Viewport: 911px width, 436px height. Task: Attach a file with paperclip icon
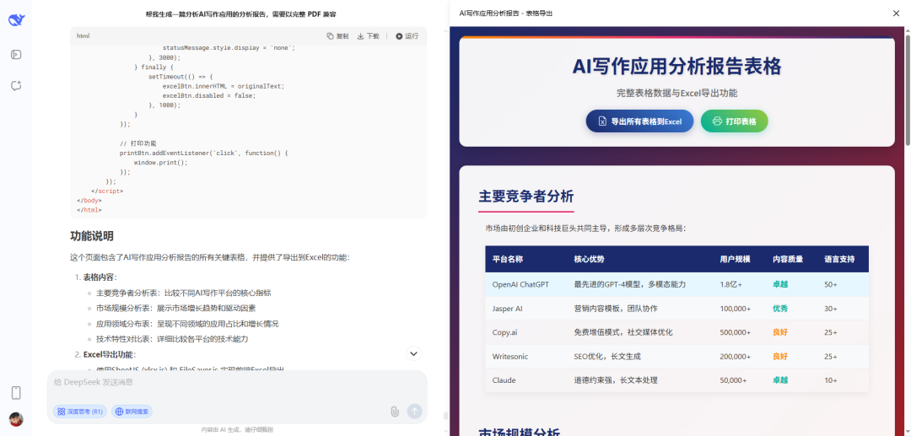pos(395,412)
